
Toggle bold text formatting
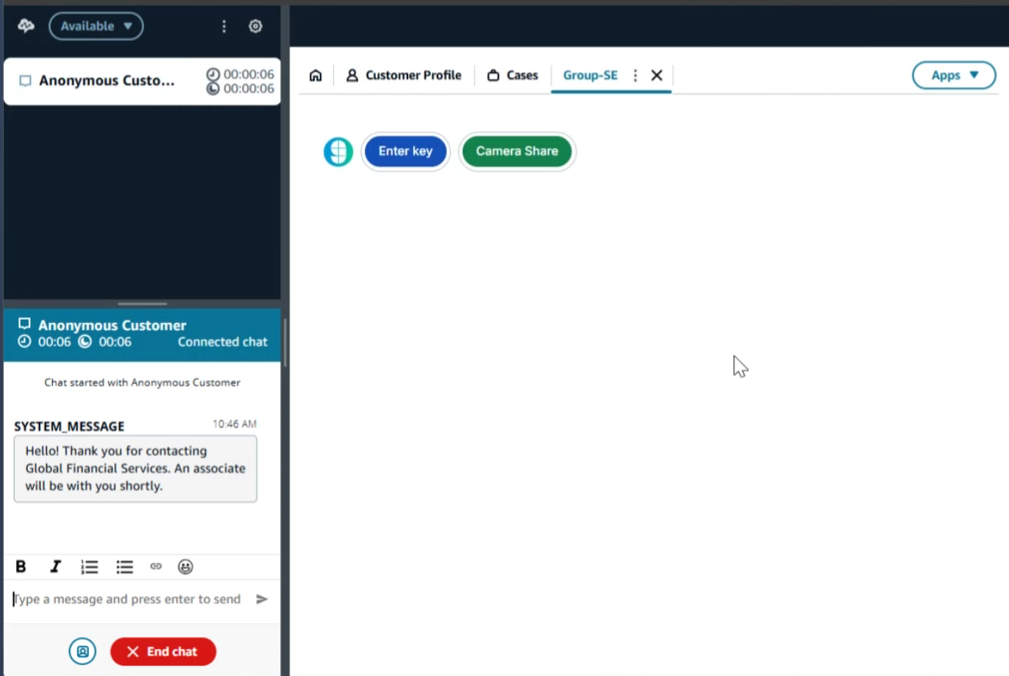click(21, 566)
